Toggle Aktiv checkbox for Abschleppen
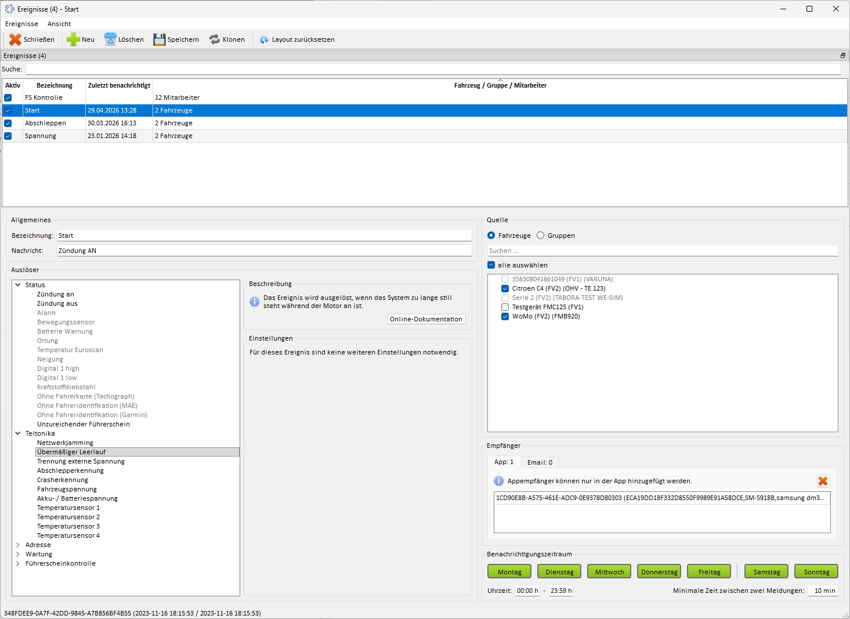The height and width of the screenshot is (619, 850). click(8, 123)
